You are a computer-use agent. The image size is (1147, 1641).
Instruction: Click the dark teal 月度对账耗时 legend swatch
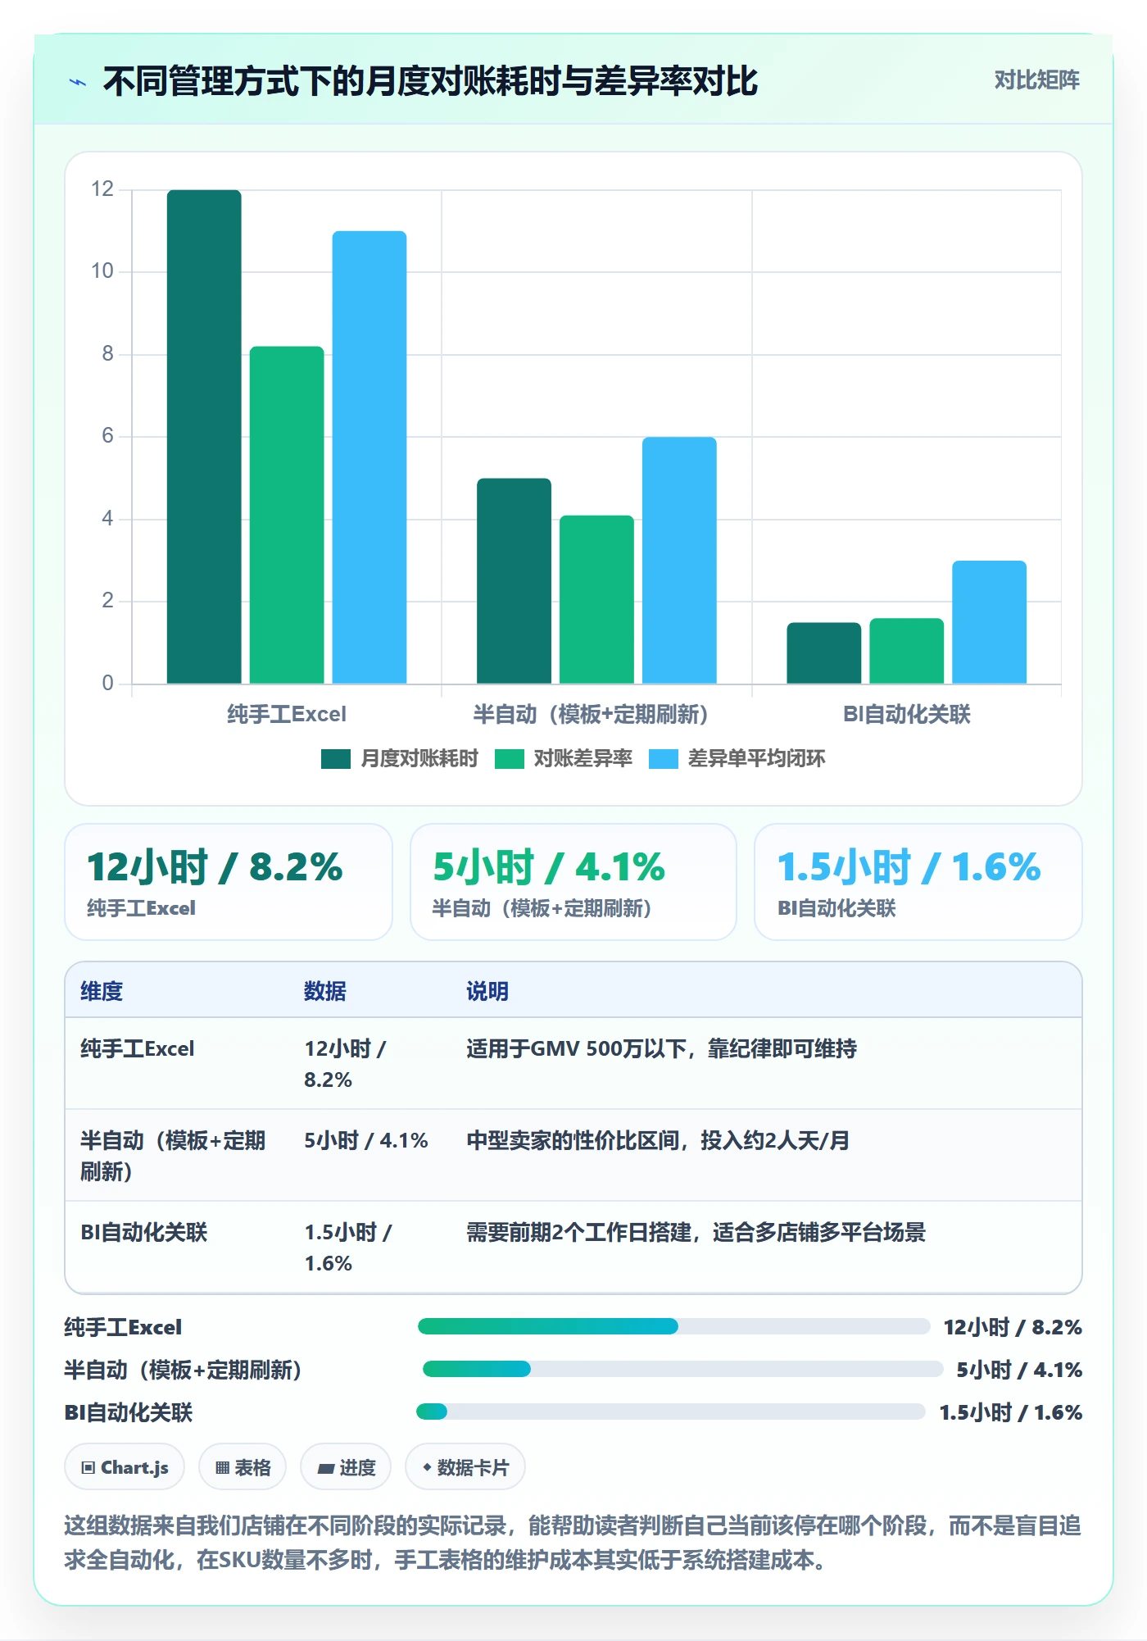[336, 759]
